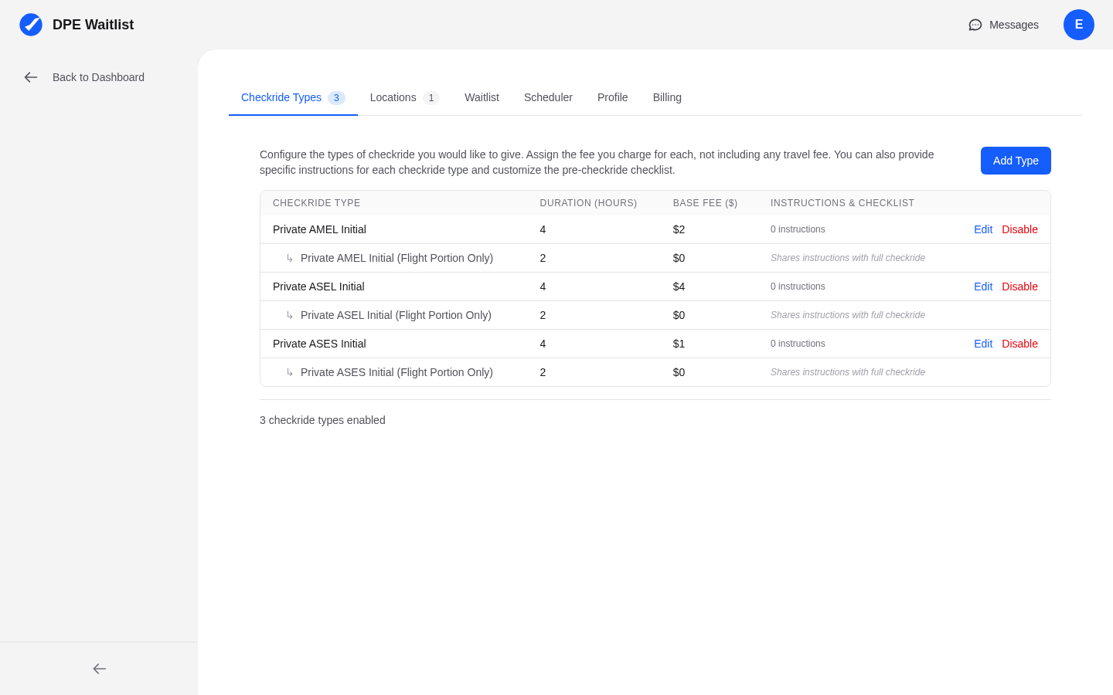The height and width of the screenshot is (695, 1113).
Task: Disable the Private AMEL Initial checkride
Action: pyautogui.click(x=1019, y=229)
